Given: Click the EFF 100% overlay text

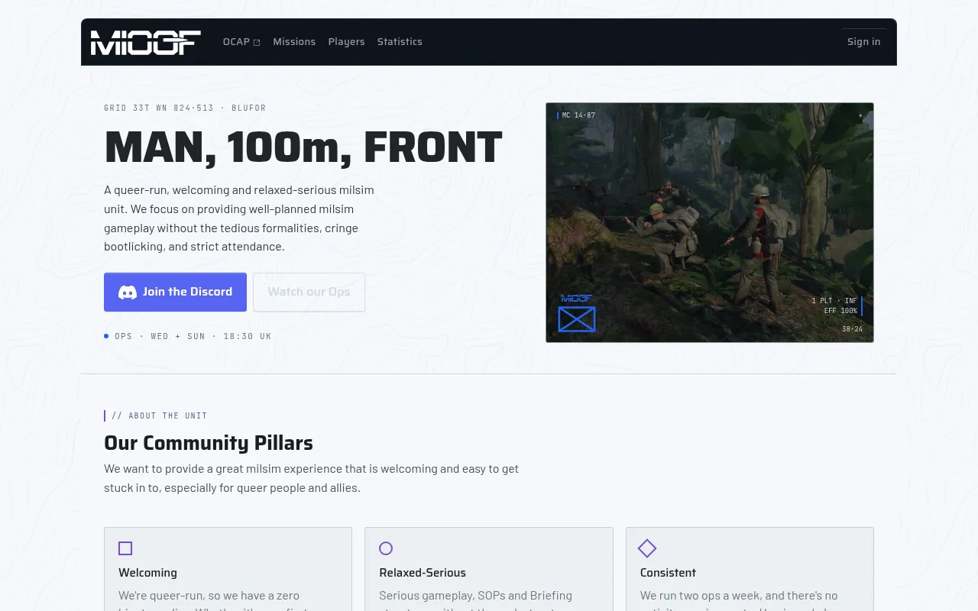Looking at the screenshot, I should click(x=840, y=311).
